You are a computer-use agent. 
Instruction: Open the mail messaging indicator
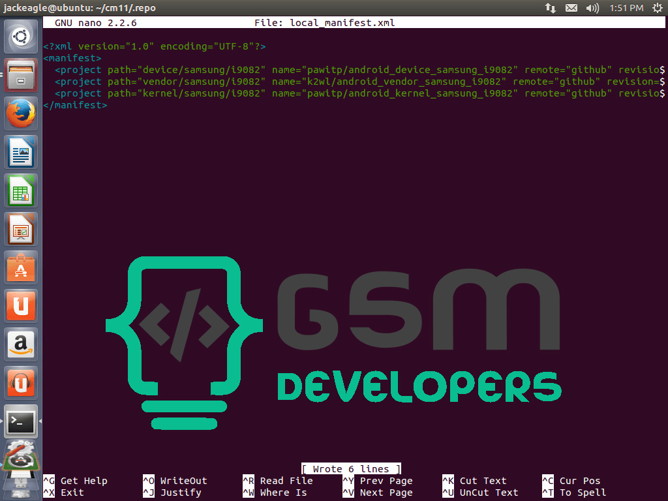click(x=571, y=8)
